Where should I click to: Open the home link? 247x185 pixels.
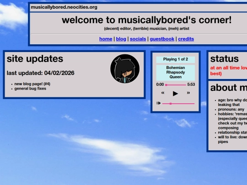(106, 39)
